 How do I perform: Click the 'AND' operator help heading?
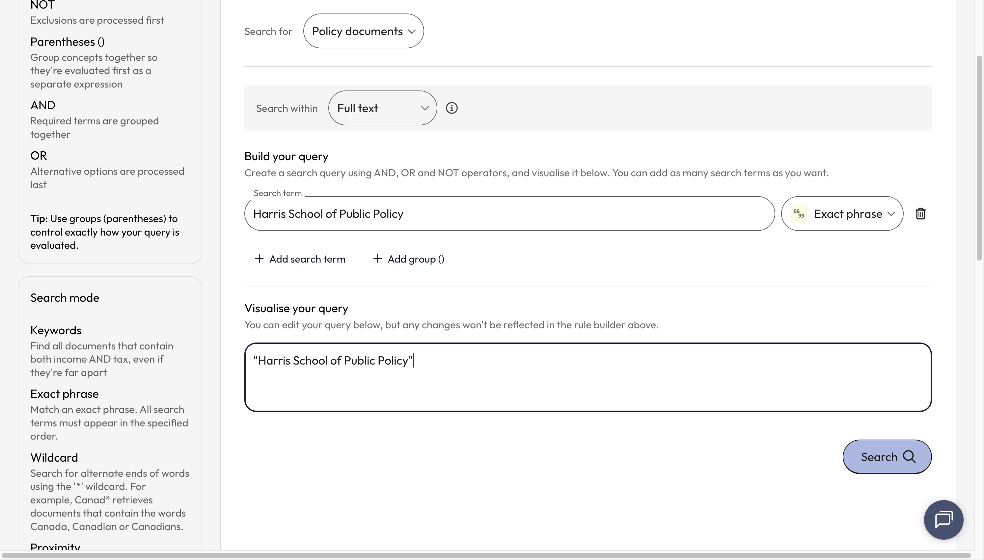(x=43, y=105)
